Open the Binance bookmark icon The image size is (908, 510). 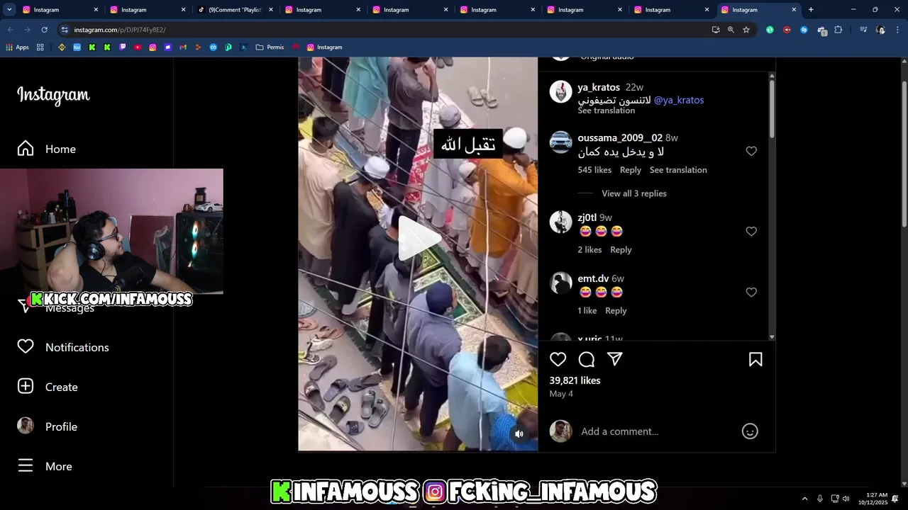click(62, 47)
